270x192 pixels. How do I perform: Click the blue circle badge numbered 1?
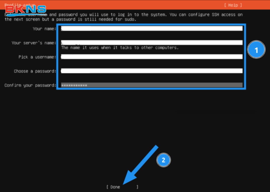coord(256,50)
